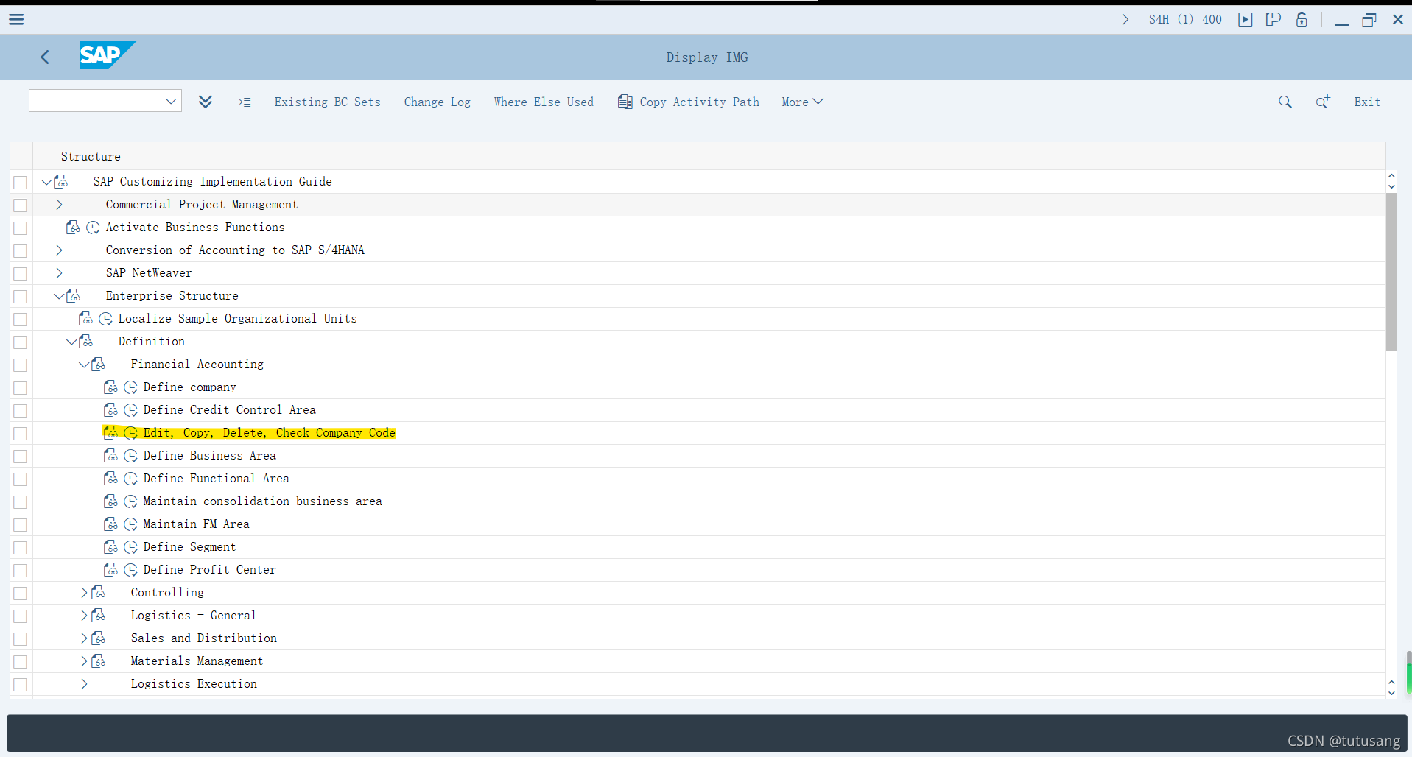Viewport: 1412px width, 757px height.
Task: Expand the Sales and Distribution node
Action: 84,638
